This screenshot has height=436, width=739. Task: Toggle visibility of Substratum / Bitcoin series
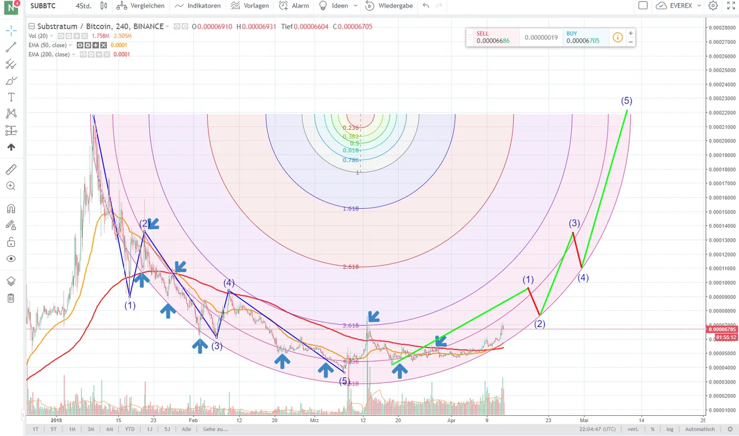pos(177,27)
